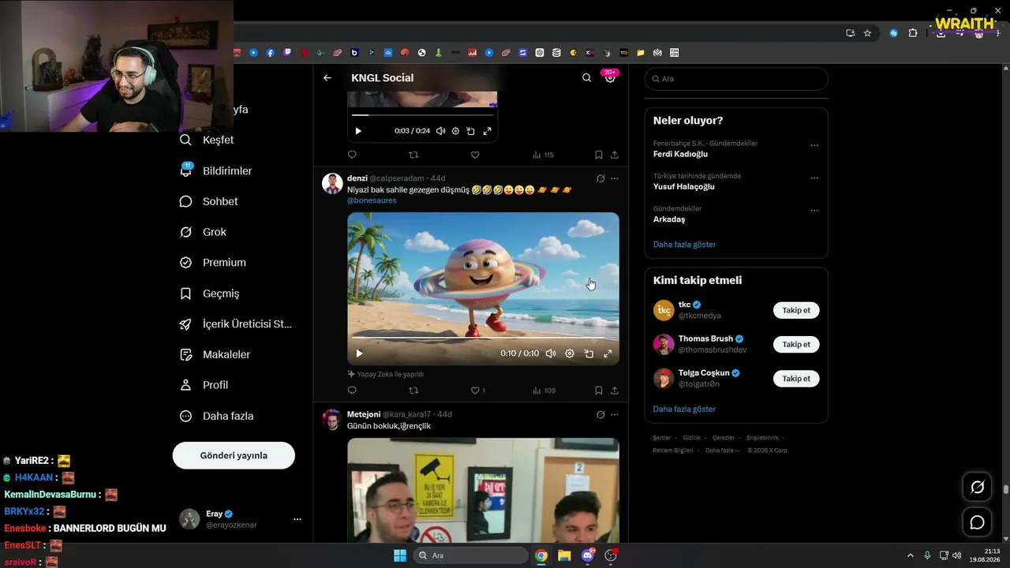Follow Tolga Coşkun with Takip et
This screenshot has height=568, width=1010.
pyautogui.click(x=796, y=379)
